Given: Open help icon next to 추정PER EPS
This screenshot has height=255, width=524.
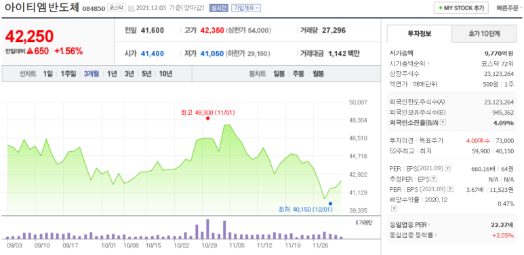Looking at the screenshot, I should [434, 179].
